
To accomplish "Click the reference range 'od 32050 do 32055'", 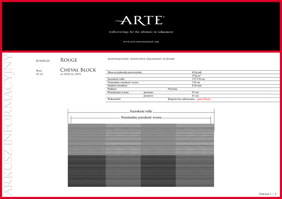I will coord(70,74).
